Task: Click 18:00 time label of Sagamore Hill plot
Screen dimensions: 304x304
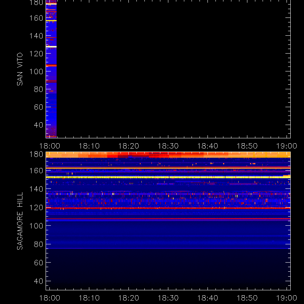Action: [x=50, y=298]
